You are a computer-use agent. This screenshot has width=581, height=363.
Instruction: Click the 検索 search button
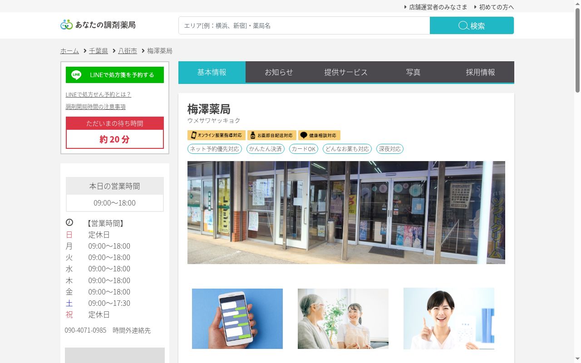[472, 25]
